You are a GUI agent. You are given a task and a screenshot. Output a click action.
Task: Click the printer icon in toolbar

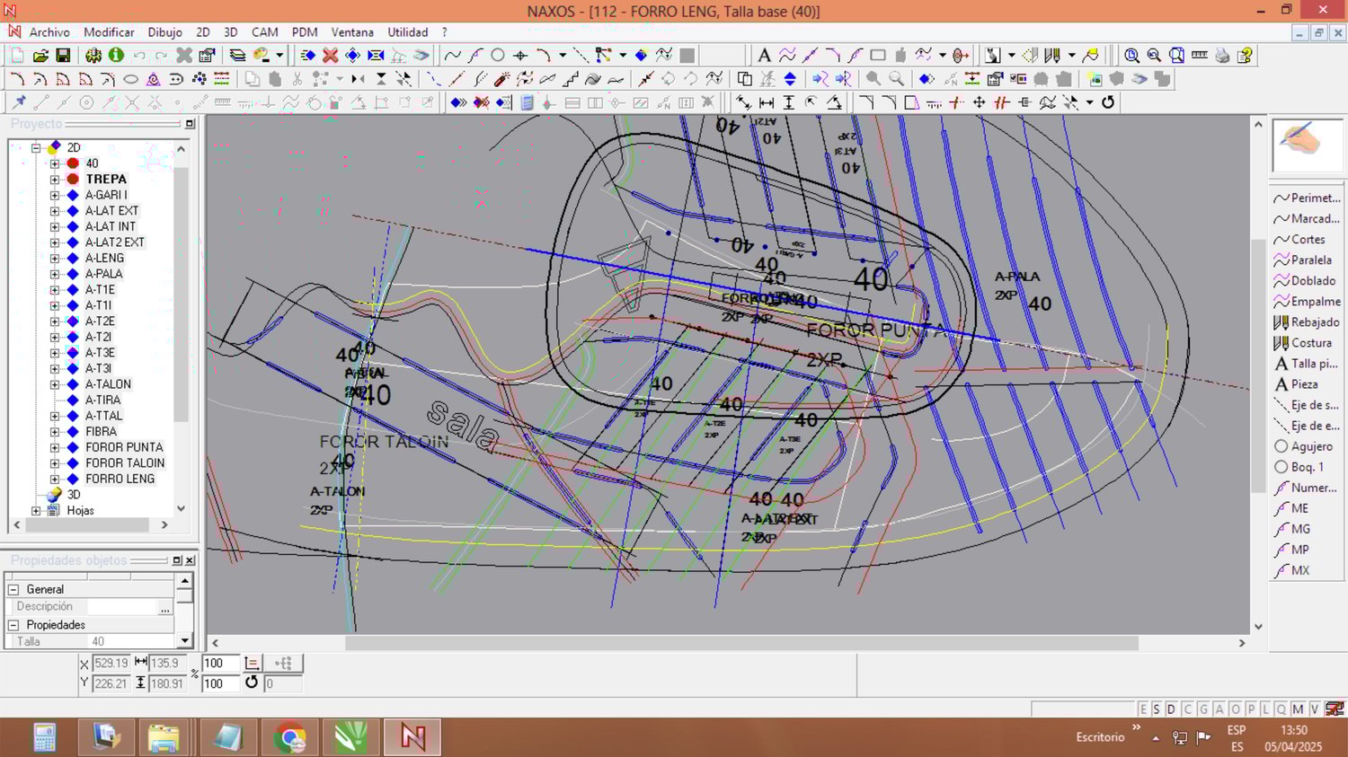tap(1222, 56)
